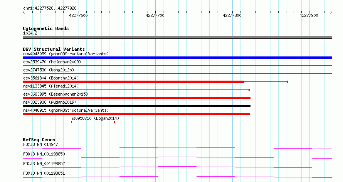The width and height of the screenshot is (343, 182).
Task: Open FOXJ3|NM_001198851 transcript label
Action: pos(44,173)
